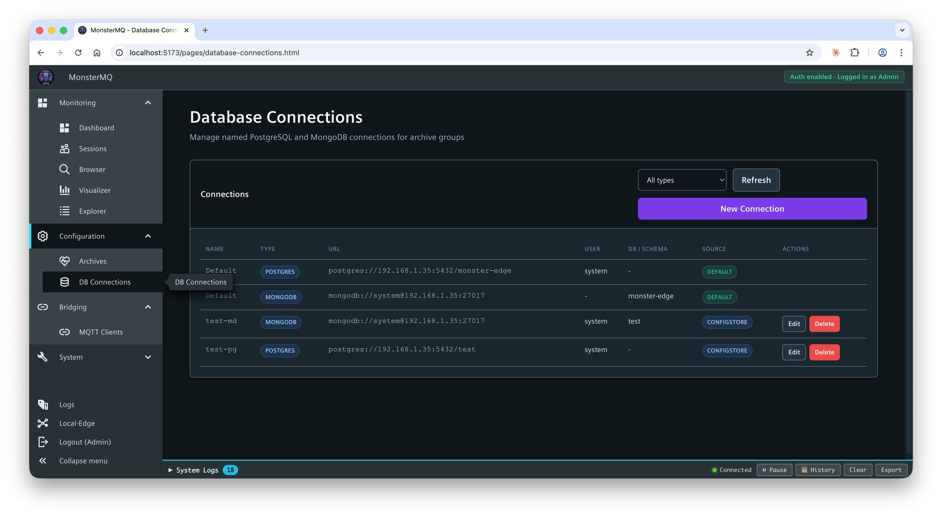The image size is (942, 517).
Task: Bookmark page with the star icon
Action: click(x=810, y=52)
